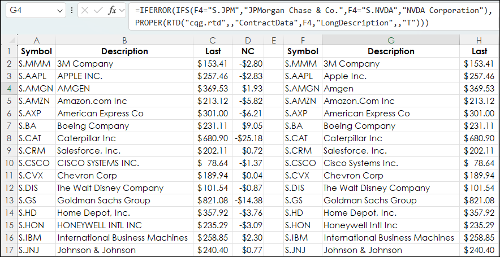Screen dimensions: 500x257
Task: Click the Caterpillar Inc cell in column B
Action: coord(124,138)
